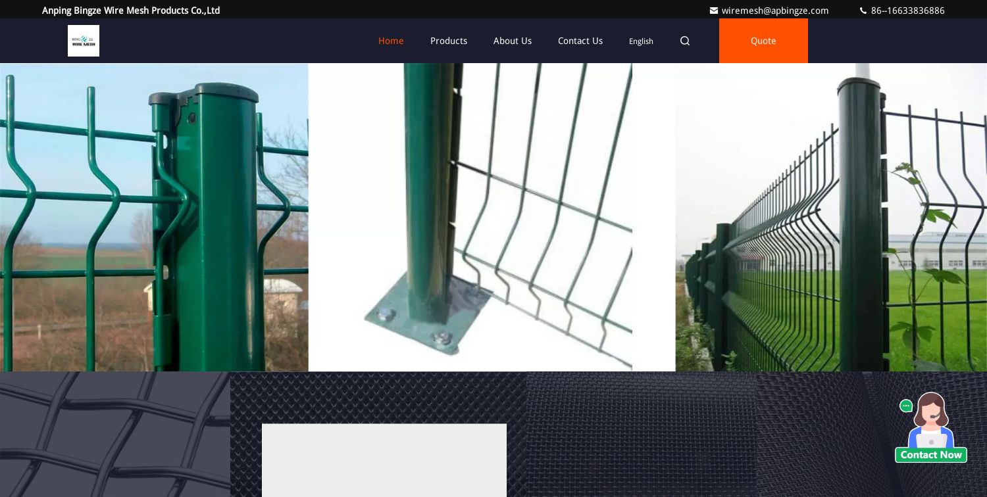Click the phone receiver icon in the top bar
987x497 pixels.
coord(863,11)
